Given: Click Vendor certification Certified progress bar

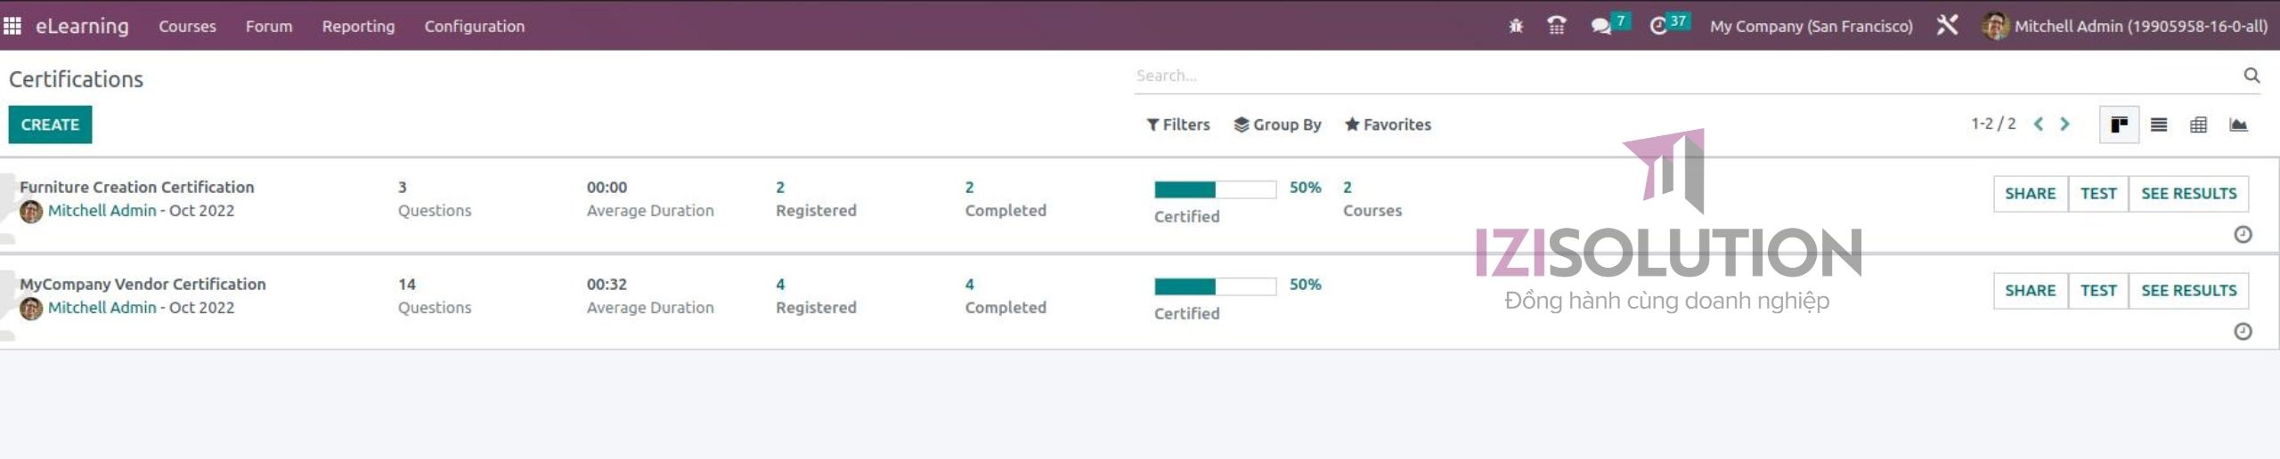Looking at the screenshot, I should click(x=1215, y=286).
